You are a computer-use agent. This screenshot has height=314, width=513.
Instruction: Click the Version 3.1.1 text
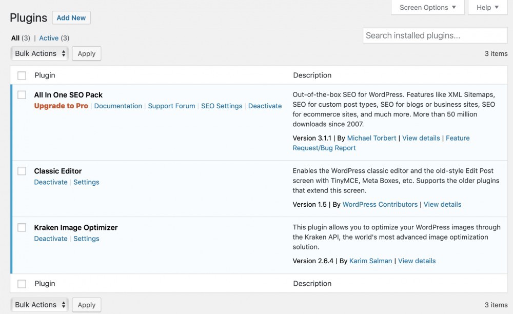312,138
